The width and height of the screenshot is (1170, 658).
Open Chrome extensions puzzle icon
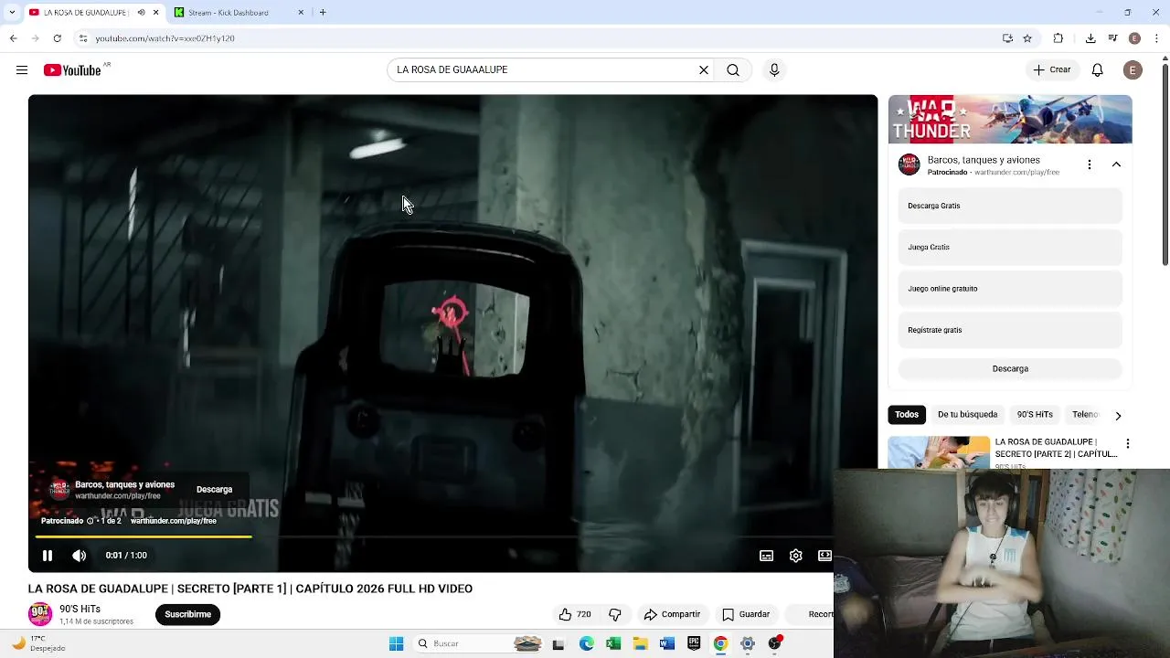click(x=1058, y=38)
